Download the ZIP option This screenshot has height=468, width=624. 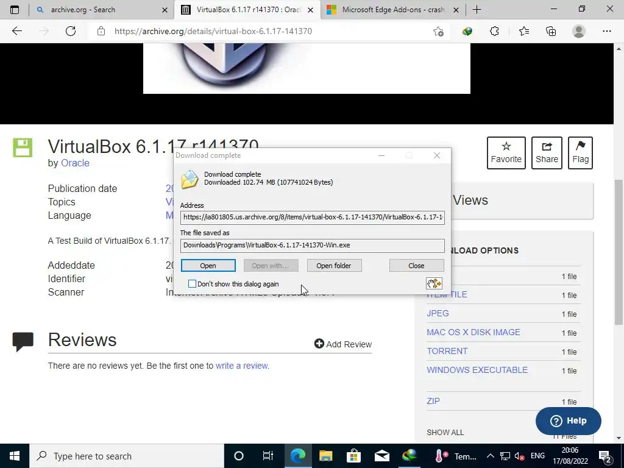[x=433, y=401]
